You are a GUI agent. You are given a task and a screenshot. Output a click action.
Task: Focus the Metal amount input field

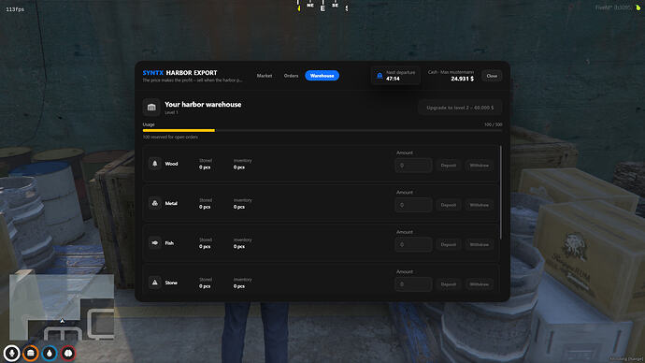point(413,205)
